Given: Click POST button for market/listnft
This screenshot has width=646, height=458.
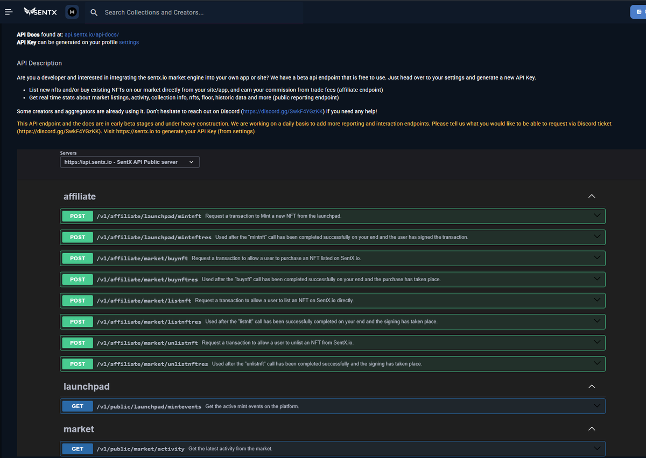Looking at the screenshot, I should tap(78, 300).
